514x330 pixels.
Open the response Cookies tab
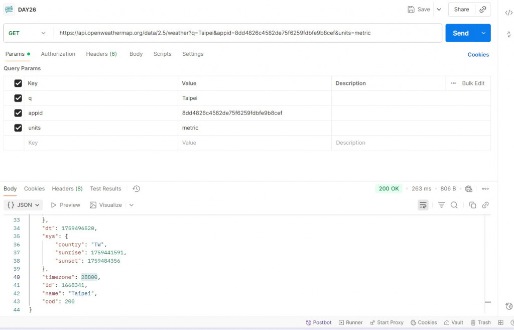point(34,189)
